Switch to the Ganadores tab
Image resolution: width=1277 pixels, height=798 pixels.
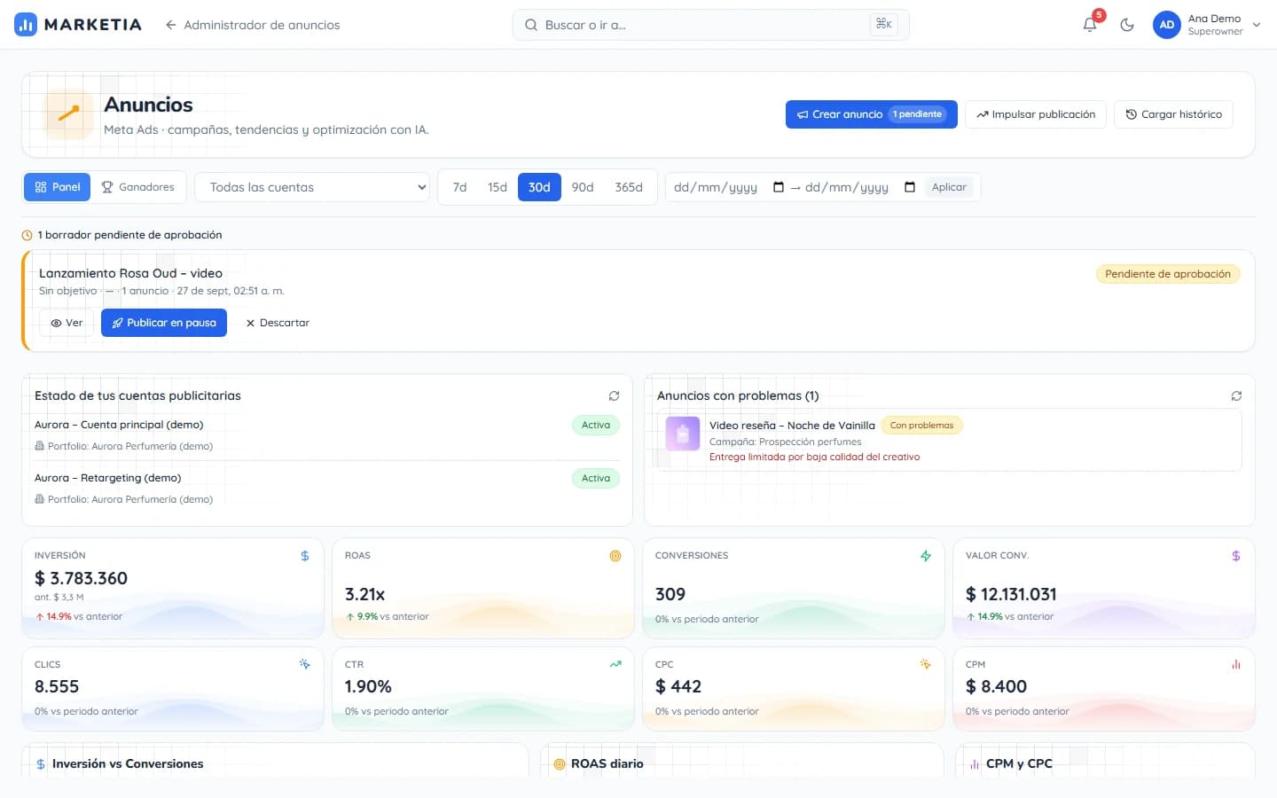[x=137, y=187]
